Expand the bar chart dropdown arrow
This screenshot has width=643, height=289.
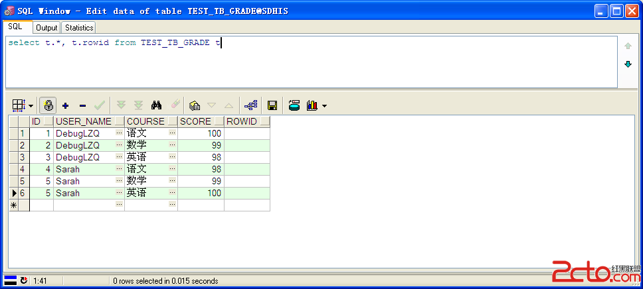tap(324, 105)
